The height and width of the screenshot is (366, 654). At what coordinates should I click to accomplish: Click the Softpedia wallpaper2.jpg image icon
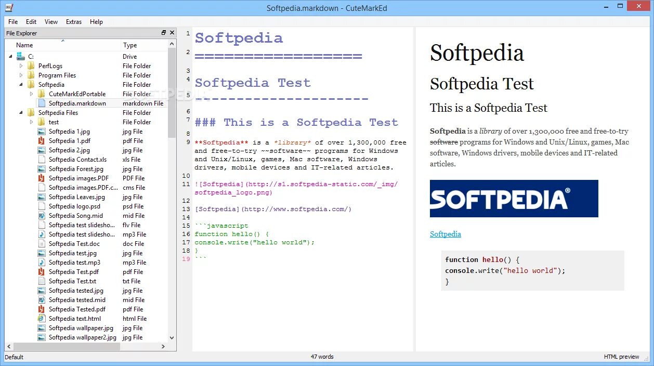42,337
